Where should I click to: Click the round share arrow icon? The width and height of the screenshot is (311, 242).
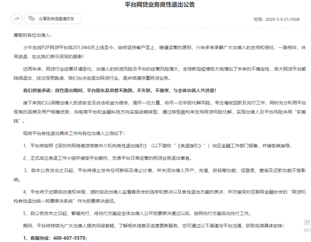pyautogui.click(x=17, y=19)
